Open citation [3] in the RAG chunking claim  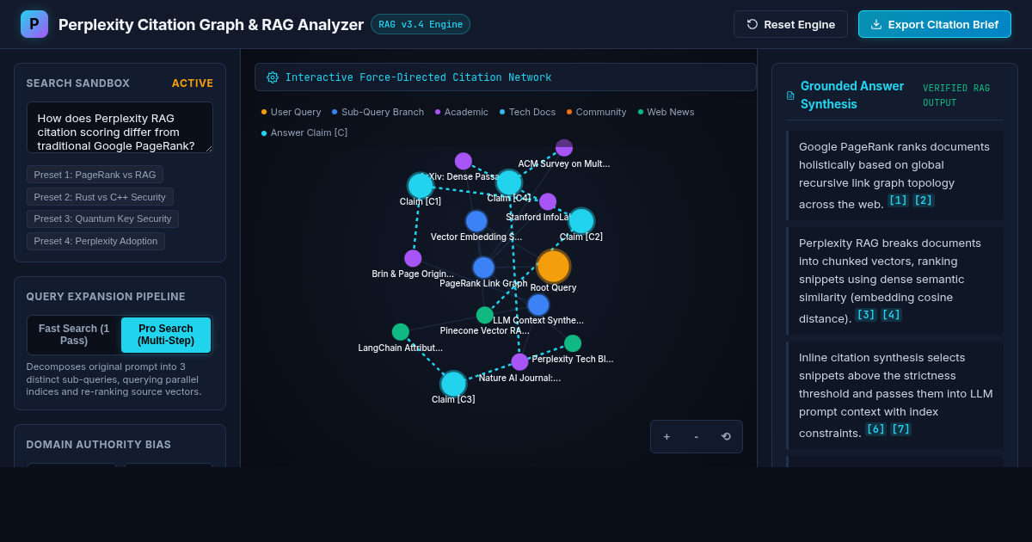click(865, 315)
